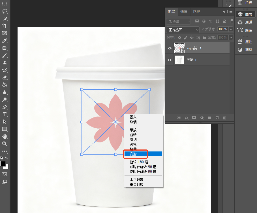Viewport: 257px width, 213px height.
Task: Select the Frame tool
Action: [x=5, y=33]
